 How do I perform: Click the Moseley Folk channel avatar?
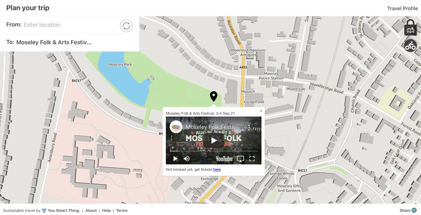coord(176,127)
